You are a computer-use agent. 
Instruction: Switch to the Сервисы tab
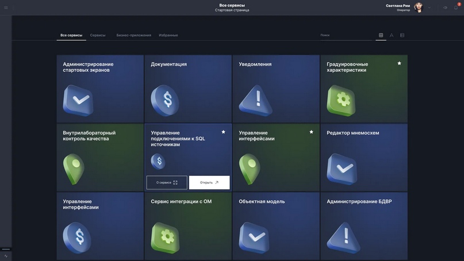pyautogui.click(x=98, y=35)
